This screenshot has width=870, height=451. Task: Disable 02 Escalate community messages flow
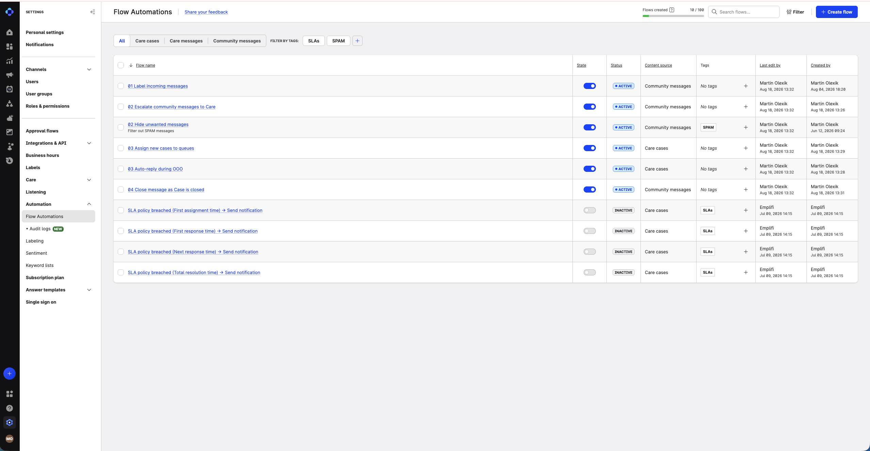(x=590, y=107)
